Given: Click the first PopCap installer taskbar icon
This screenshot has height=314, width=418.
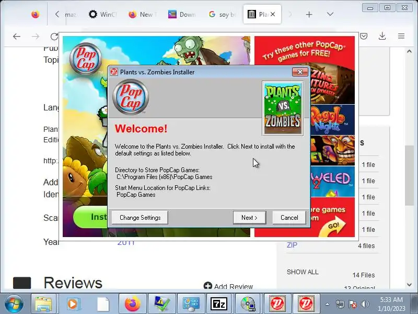Looking at the screenshot, I should tap(277, 304).
